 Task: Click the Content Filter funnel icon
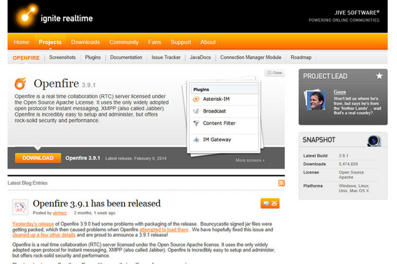pyautogui.click(x=196, y=123)
